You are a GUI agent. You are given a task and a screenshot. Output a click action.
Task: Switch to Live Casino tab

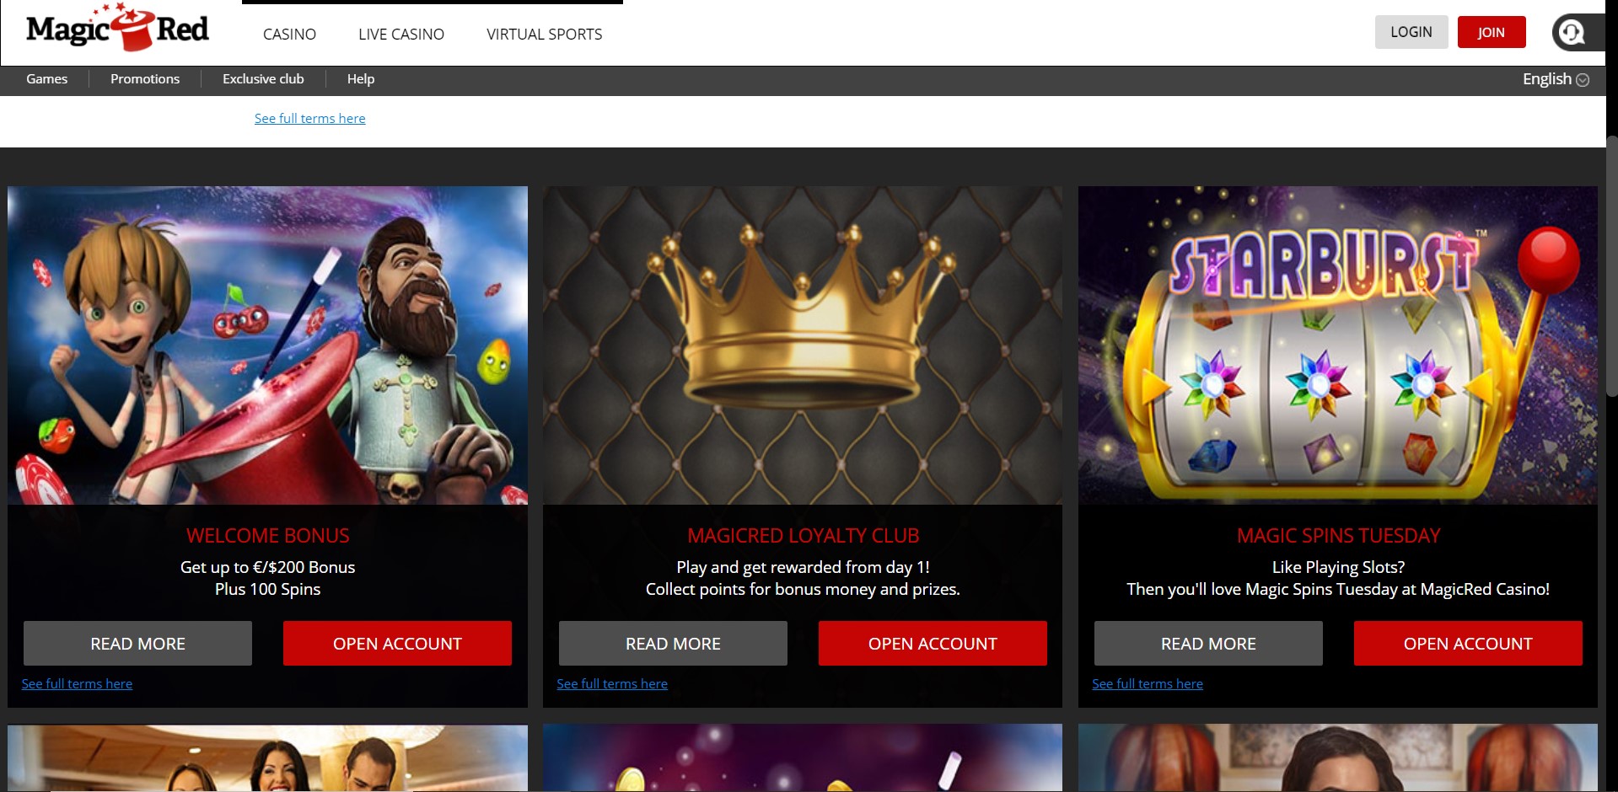pyautogui.click(x=401, y=35)
